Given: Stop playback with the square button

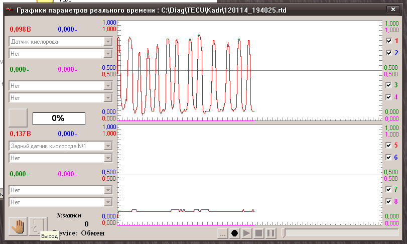Looking at the screenshot, I should coord(258,233).
